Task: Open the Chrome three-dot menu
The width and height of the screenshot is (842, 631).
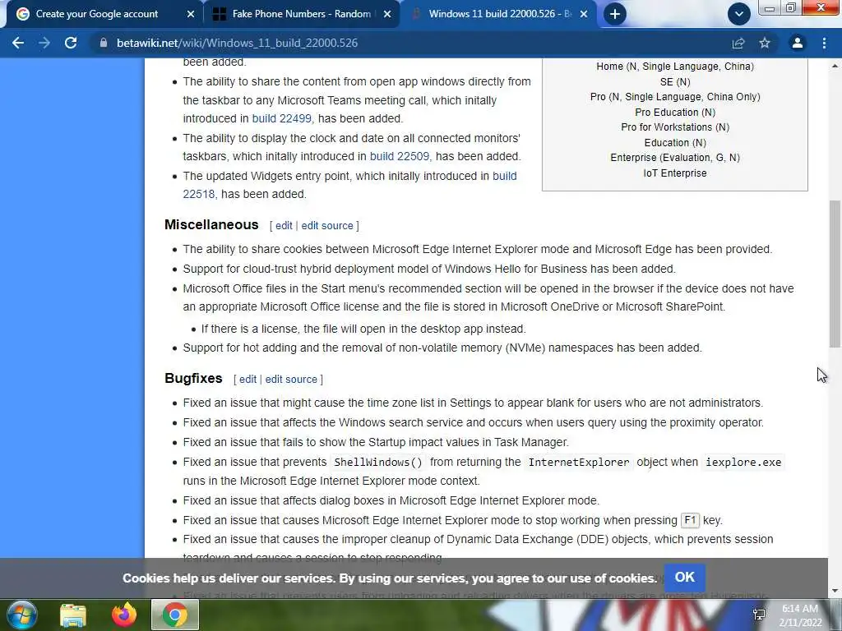Action: click(x=824, y=43)
